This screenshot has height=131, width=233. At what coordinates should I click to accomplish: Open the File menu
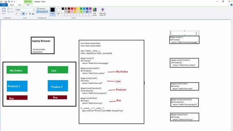point(4,5)
